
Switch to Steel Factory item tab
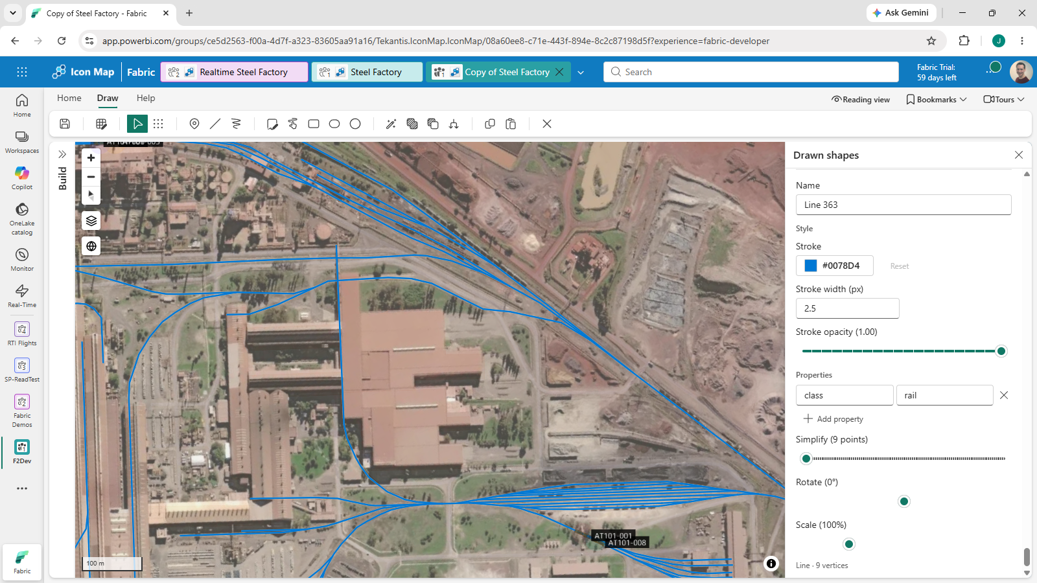(367, 72)
